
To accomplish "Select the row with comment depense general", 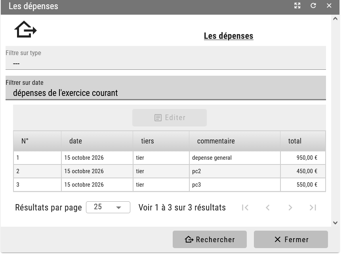I will tap(170, 158).
